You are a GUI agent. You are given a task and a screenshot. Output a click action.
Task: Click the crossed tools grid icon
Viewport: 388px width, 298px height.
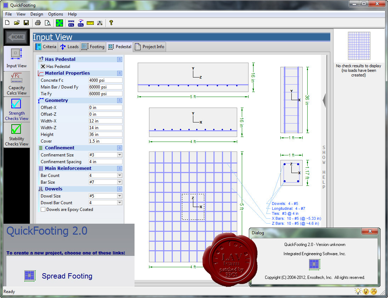100,23
